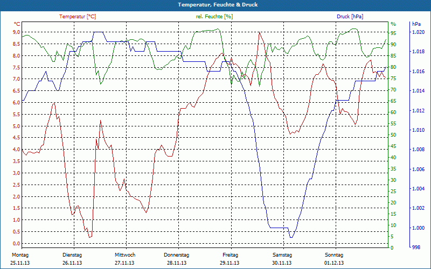Screen dimensions: 431x269
Task: Select the date "27.11.13"
Action: (x=124, y=263)
